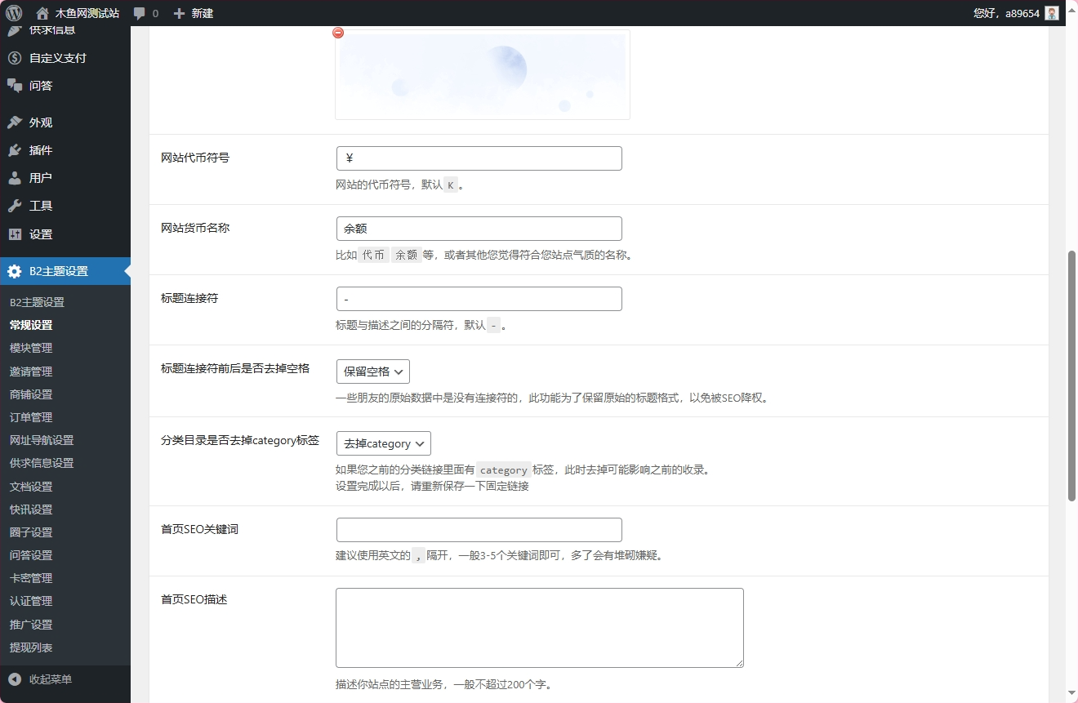Image resolution: width=1078 pixels, height=703 pixels.
Task: Click the home icon beside 木鱼网测试站
Action: [42, 13]
